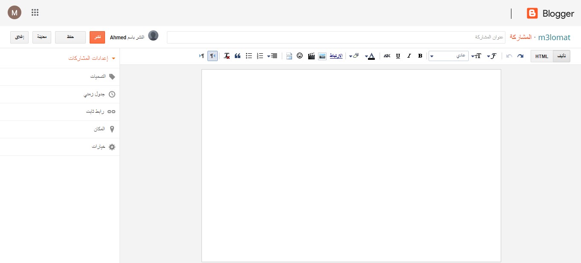Viewport: 581px width, 263px height.
Task: Insert a video
Action: coord(311,56)
